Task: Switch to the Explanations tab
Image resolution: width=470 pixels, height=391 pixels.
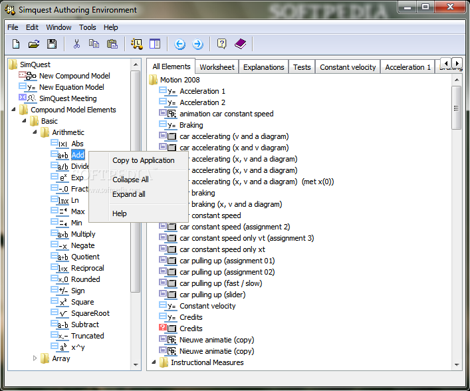Action: click(264, 67)
